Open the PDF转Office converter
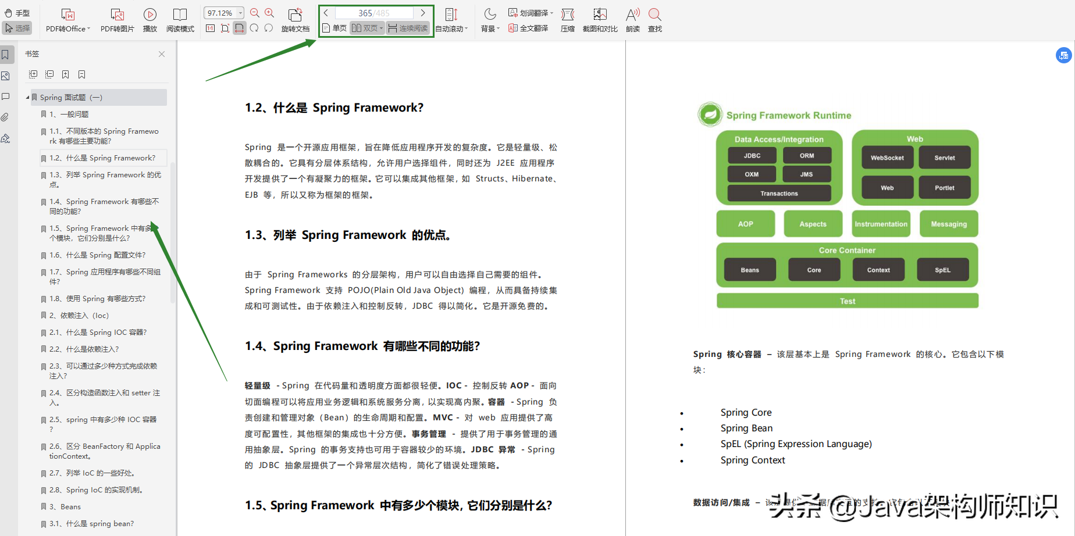This screenshot has height=536, width=1075. pos(68,20)
